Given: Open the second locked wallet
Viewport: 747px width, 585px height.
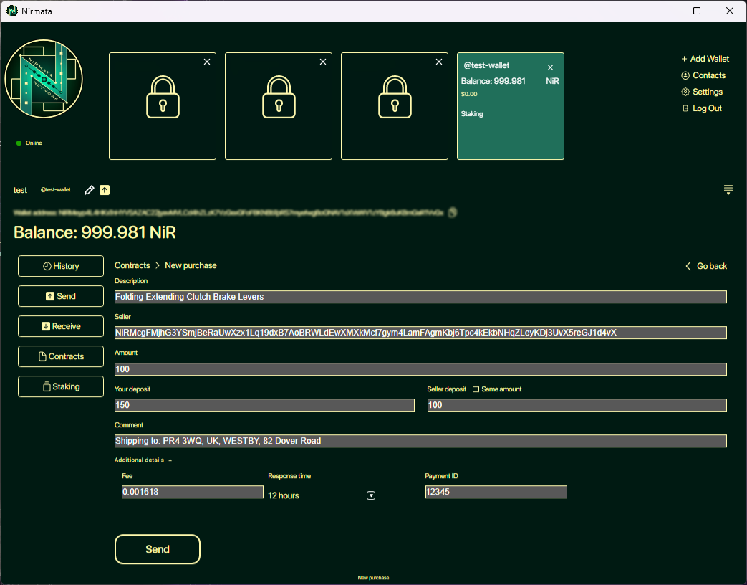Looking at the screenshot, I should tap(279, 106).
